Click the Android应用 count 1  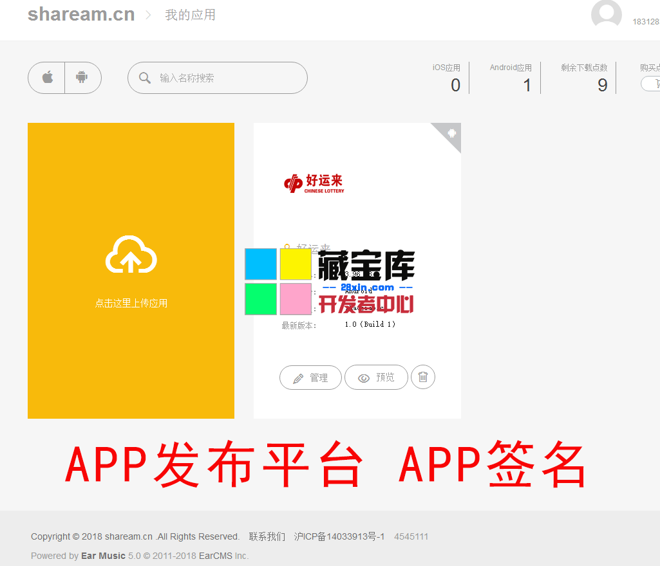pyautogui.click(x=527, y=86)
